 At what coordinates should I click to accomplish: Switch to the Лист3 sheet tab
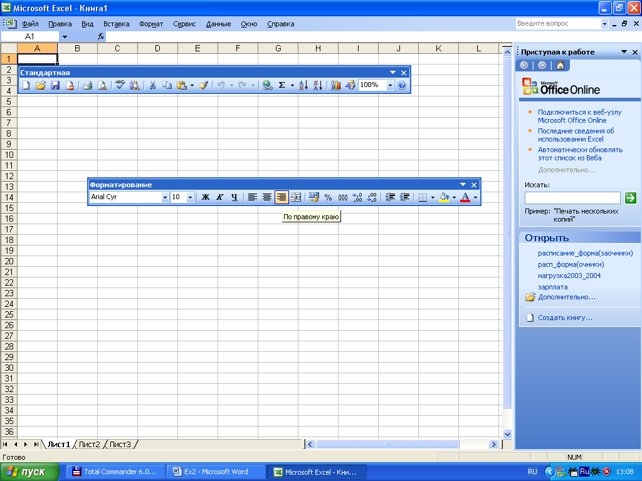coord(120,444)
